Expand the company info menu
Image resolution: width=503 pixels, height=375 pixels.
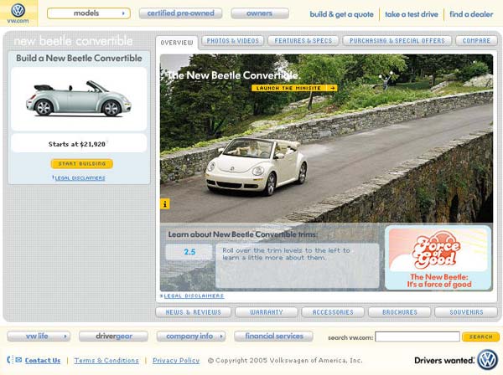[191, 336]
